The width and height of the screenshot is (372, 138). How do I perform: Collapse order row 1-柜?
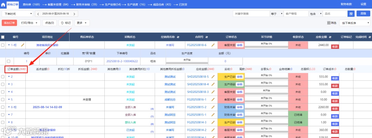(9, 45)
